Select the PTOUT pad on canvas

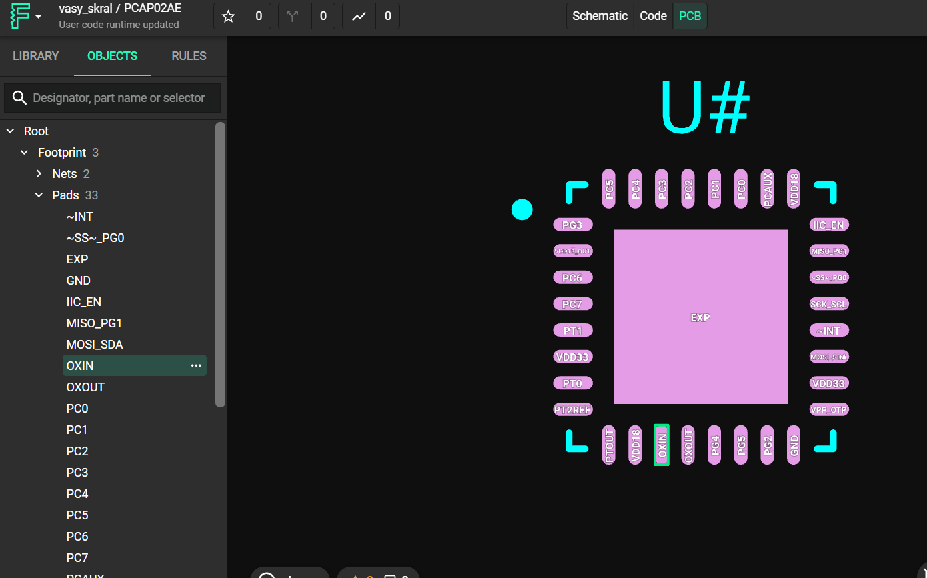[609, 445]
